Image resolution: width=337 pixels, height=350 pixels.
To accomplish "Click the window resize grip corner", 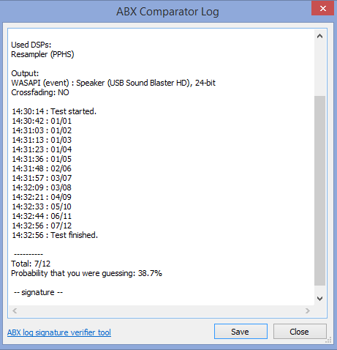I will click(328, 340).
